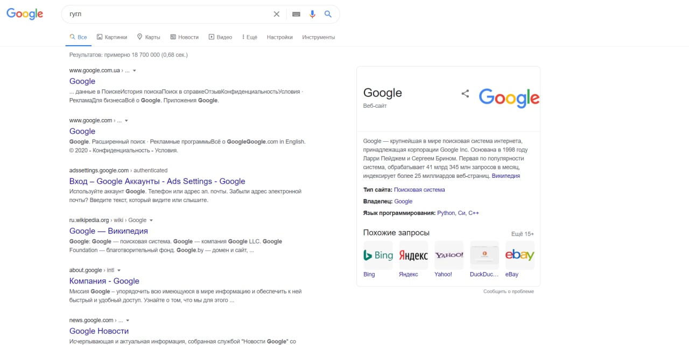Click the Yahoo! text label

coord(444,274)
